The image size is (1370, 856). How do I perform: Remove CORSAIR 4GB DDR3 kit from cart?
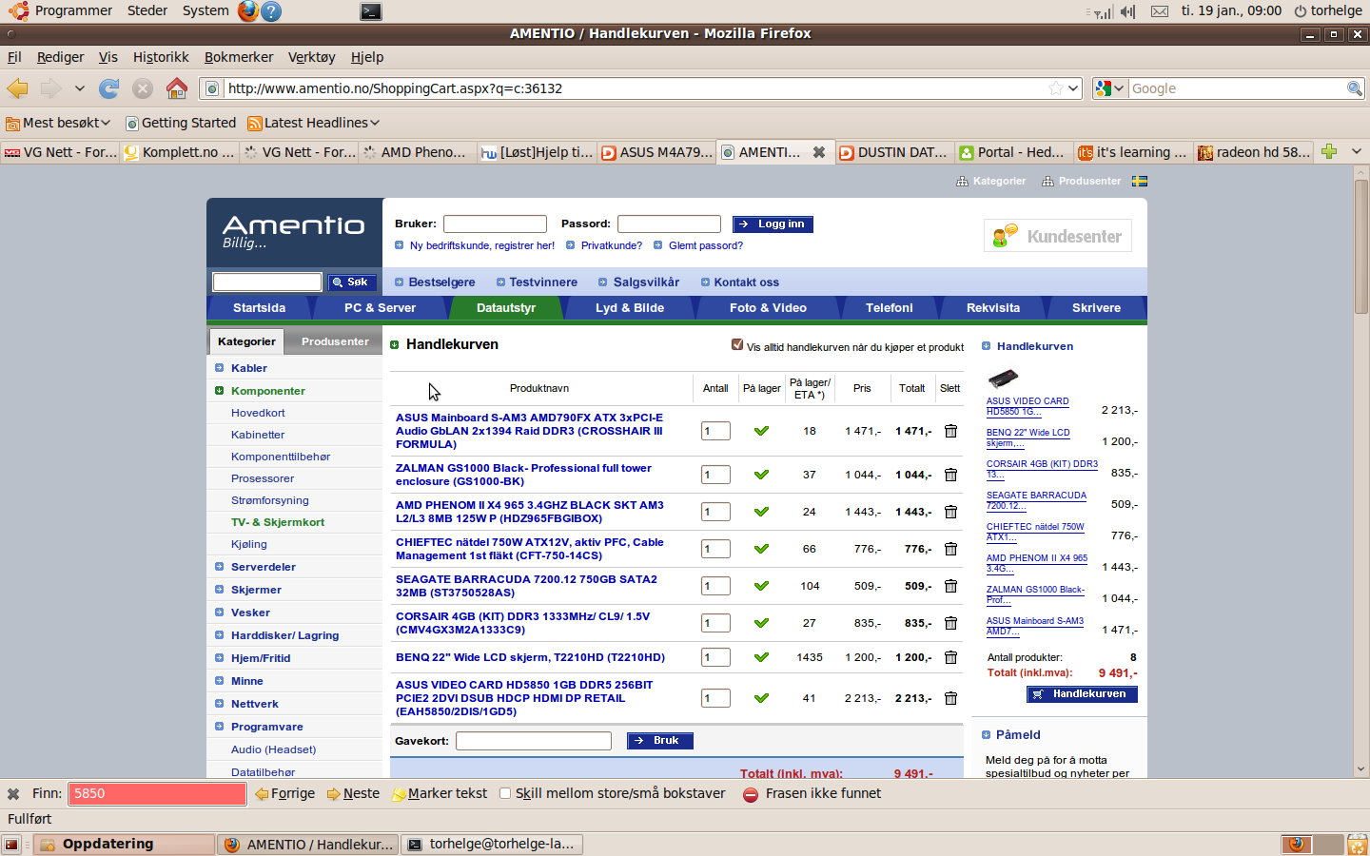click(950, 623)
